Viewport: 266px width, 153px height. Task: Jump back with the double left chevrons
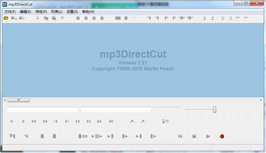point(34,121)
